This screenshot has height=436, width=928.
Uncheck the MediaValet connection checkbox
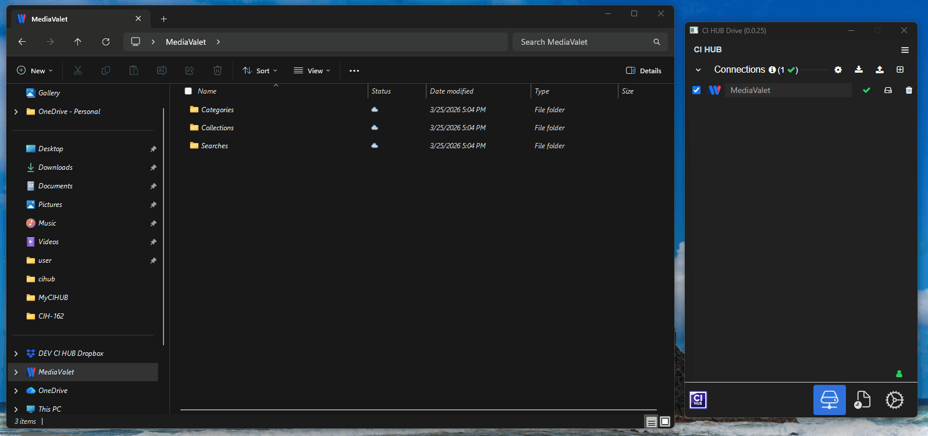pos(696,90)
